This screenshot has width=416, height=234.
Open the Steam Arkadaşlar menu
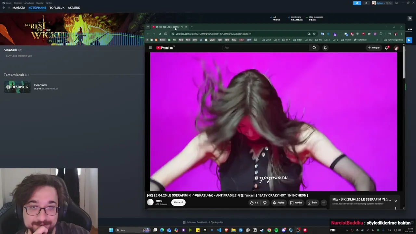pyautogui.click(x=29, y=3)
